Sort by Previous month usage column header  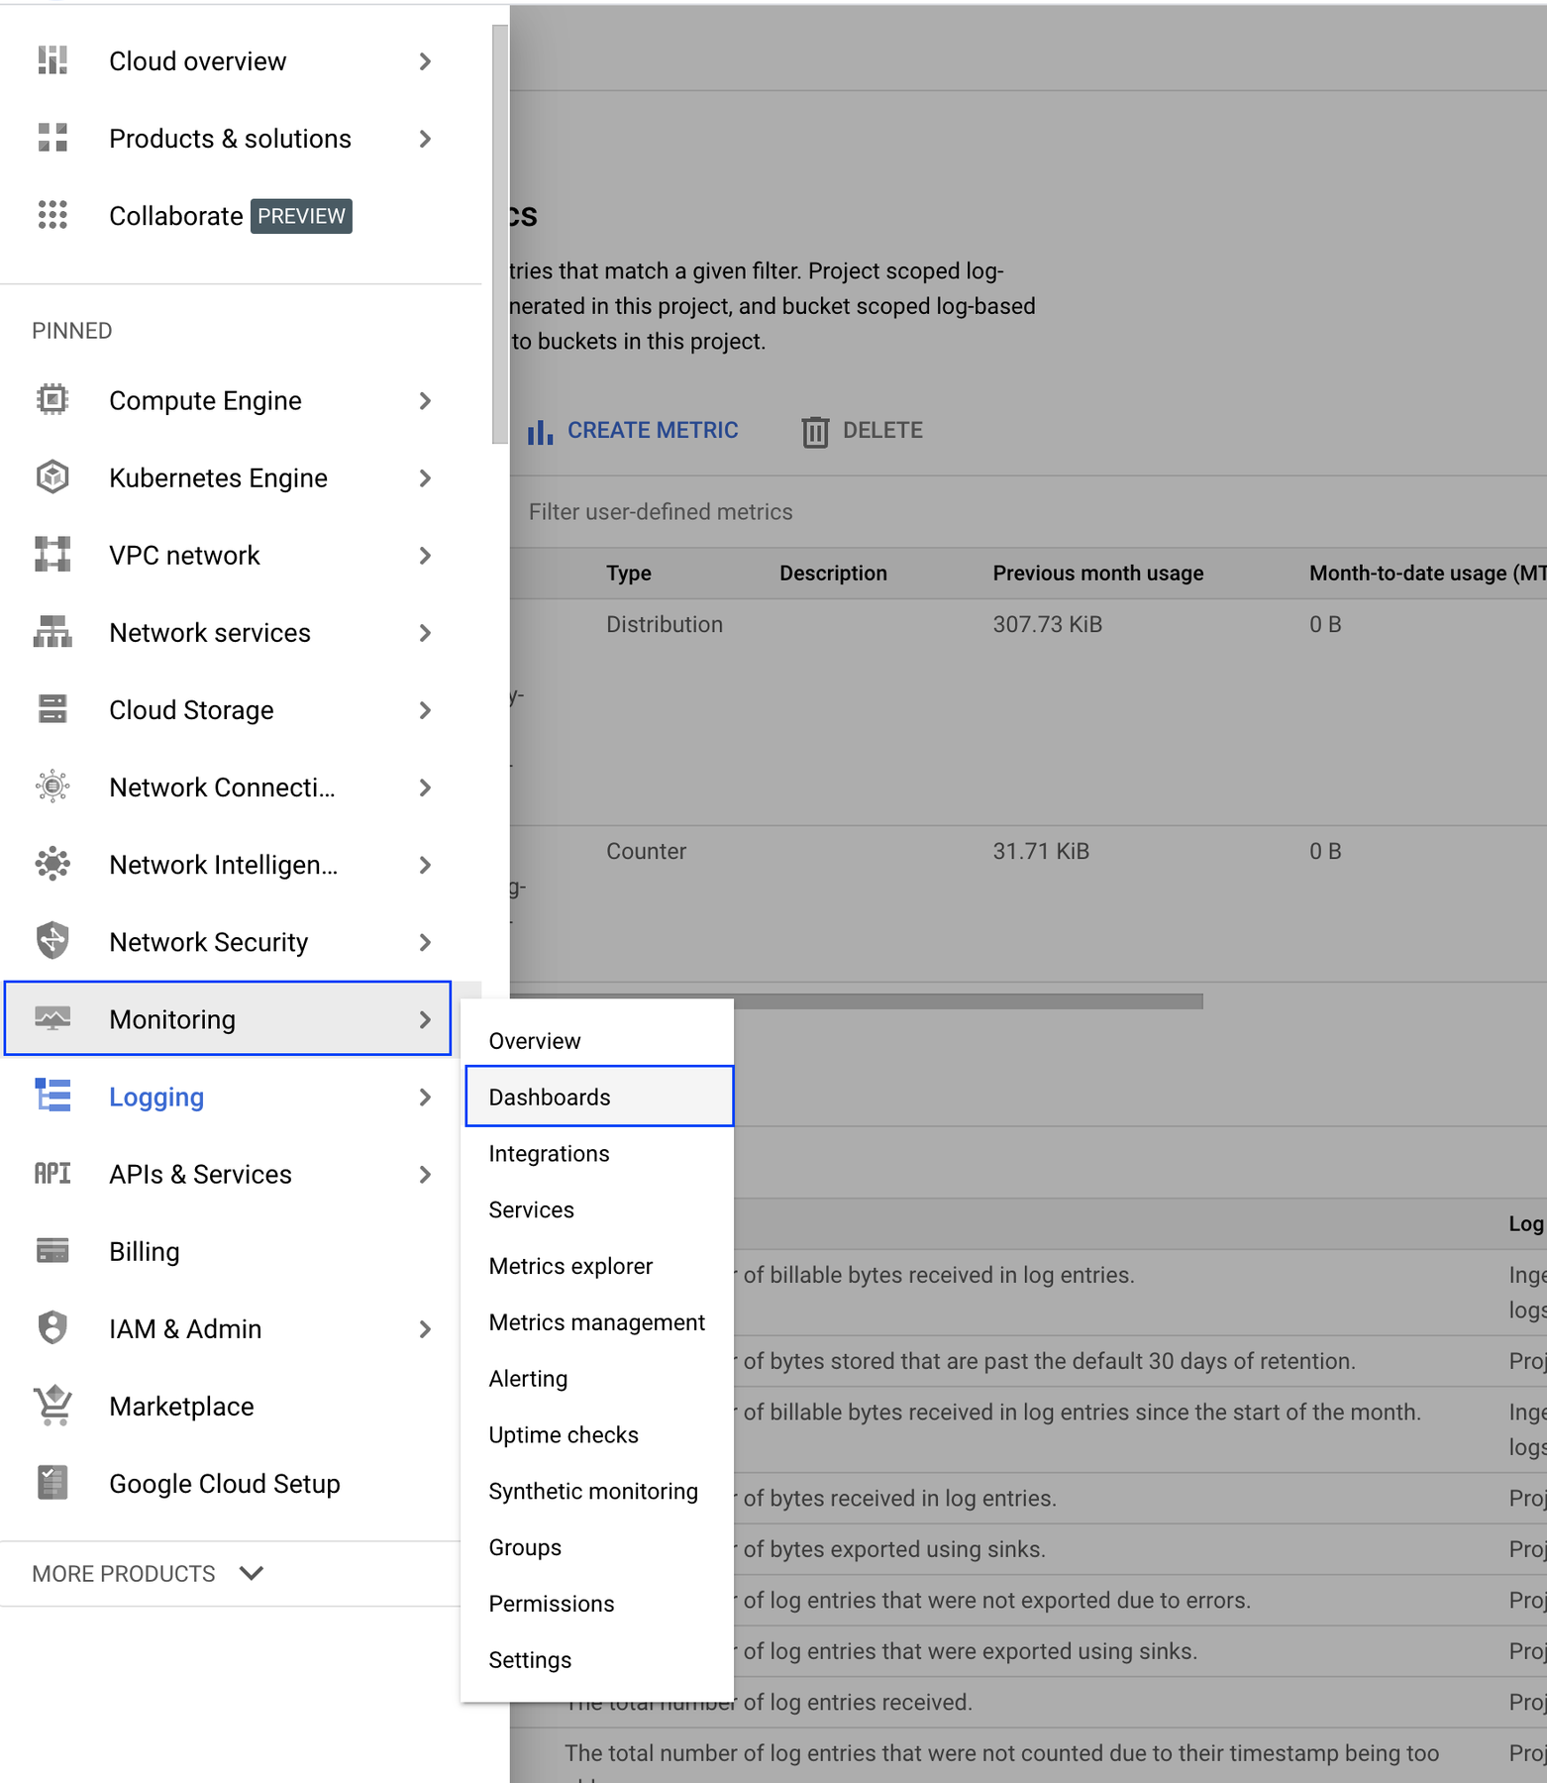[x=1098, y=573]
